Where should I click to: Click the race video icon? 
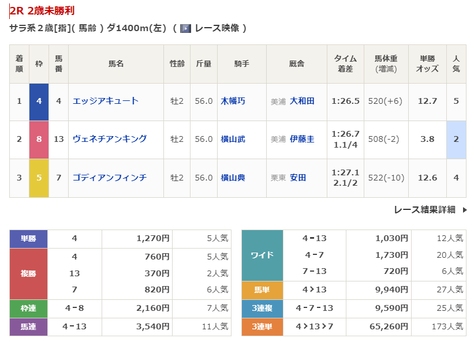pyautogui.click(x=185, y=28)
